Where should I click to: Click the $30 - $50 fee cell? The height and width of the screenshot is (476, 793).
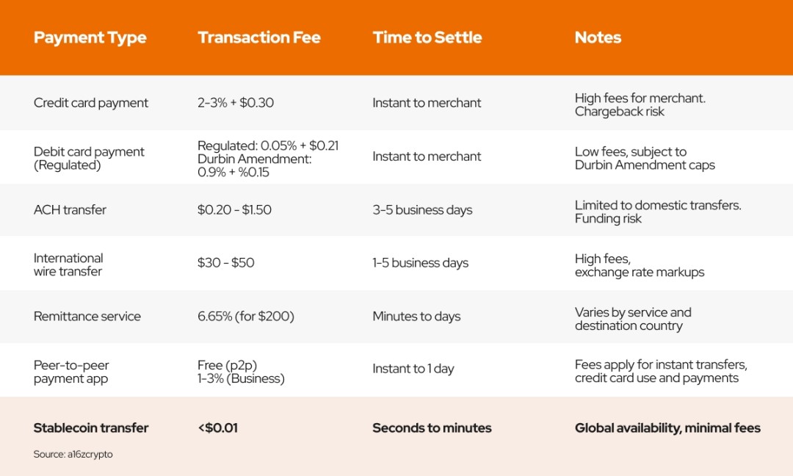pos(225,263)
